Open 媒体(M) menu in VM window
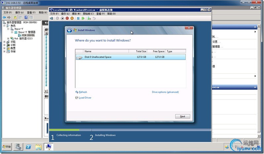264x154 pixels. pyautogui.click(x=76, y=14)
